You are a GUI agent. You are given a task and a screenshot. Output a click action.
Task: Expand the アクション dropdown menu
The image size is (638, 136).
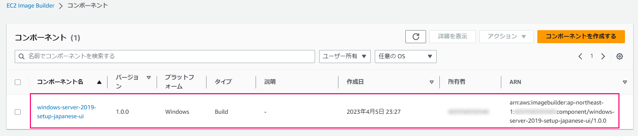[x=506, y=37]
